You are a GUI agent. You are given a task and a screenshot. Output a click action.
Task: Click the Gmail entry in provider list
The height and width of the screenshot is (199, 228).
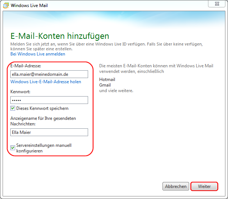105,85
